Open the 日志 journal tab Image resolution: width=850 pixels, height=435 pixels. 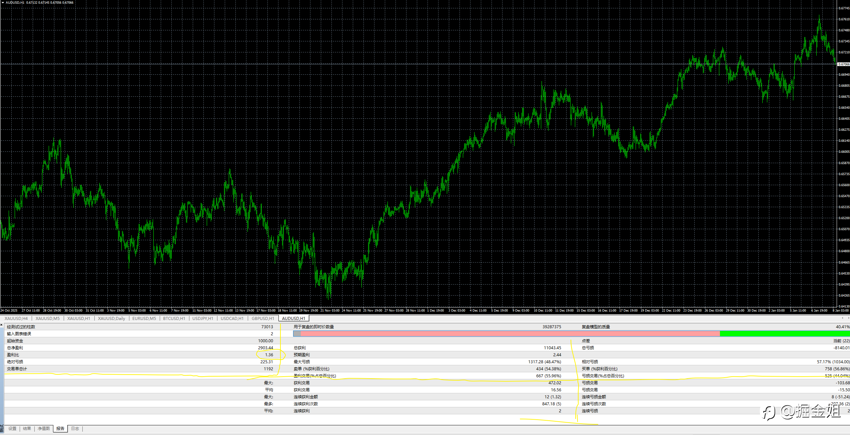coord(75,429)
